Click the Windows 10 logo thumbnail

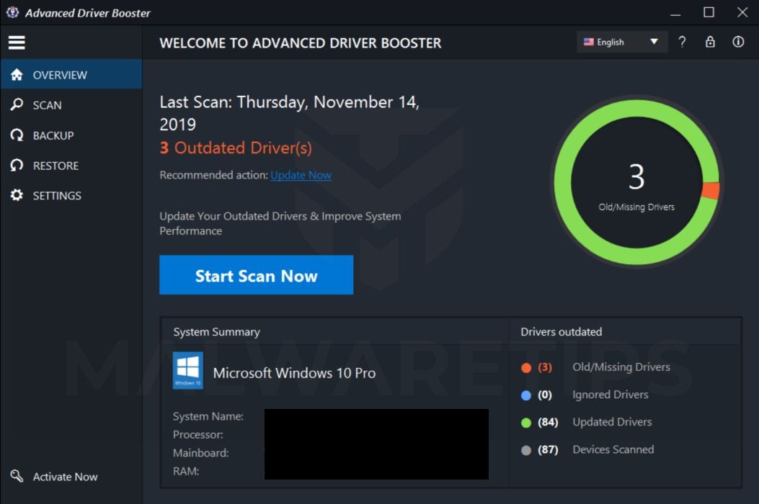[x=188, y=371]
